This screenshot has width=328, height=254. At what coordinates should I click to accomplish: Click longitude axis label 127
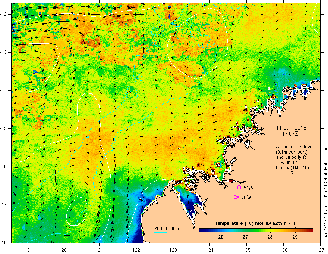point(320,250)
